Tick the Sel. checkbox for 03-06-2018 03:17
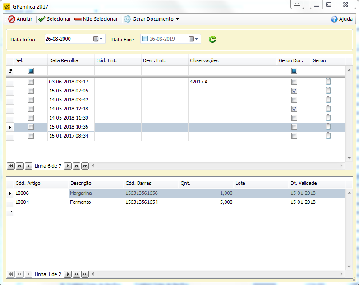 (31, 82)
